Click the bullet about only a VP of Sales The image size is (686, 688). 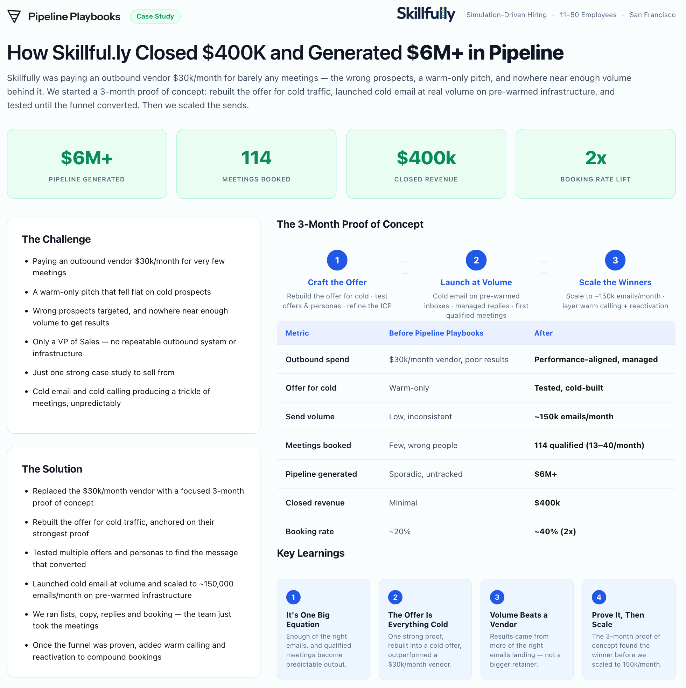point(134,348)
